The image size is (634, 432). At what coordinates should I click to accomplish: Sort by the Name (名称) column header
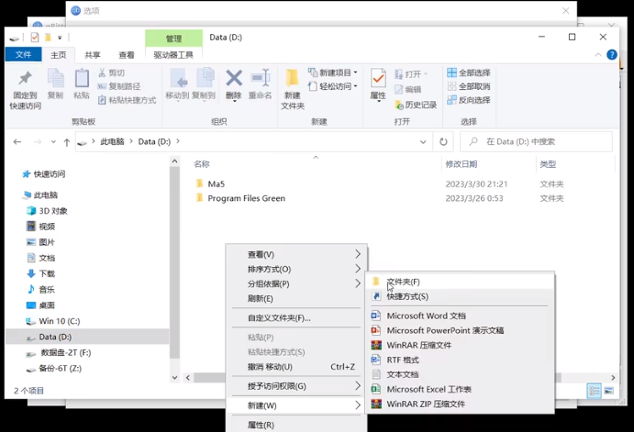pos(201,164)
